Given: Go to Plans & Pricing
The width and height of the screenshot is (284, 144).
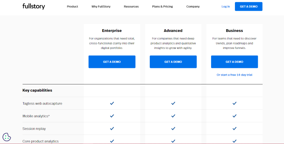Looking at the screenshot, I should (162, 6).
